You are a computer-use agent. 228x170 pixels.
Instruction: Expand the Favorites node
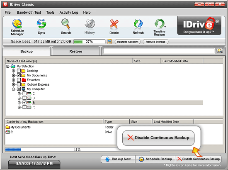click(13, 80)
